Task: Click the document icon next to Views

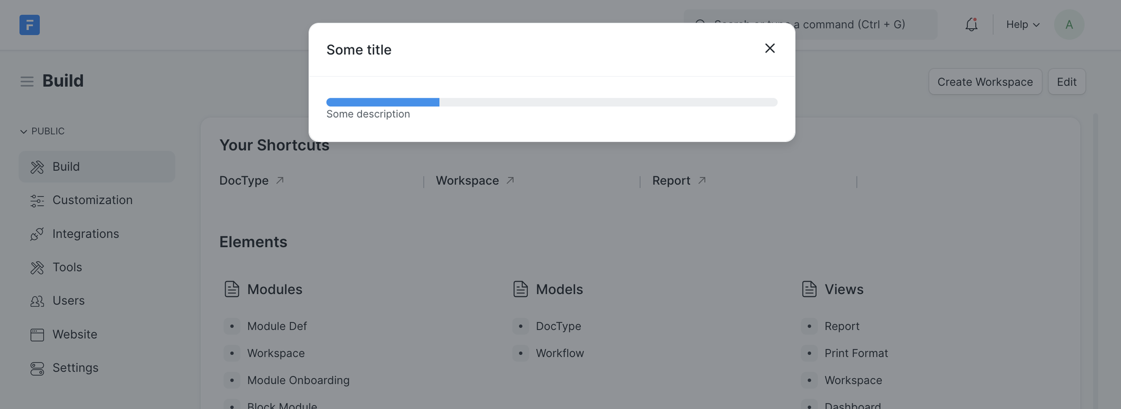Action: pos(809,288)
